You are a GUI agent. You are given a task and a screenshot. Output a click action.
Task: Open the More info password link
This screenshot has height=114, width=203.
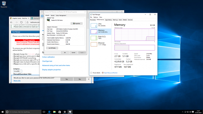[x=17, y=81]
